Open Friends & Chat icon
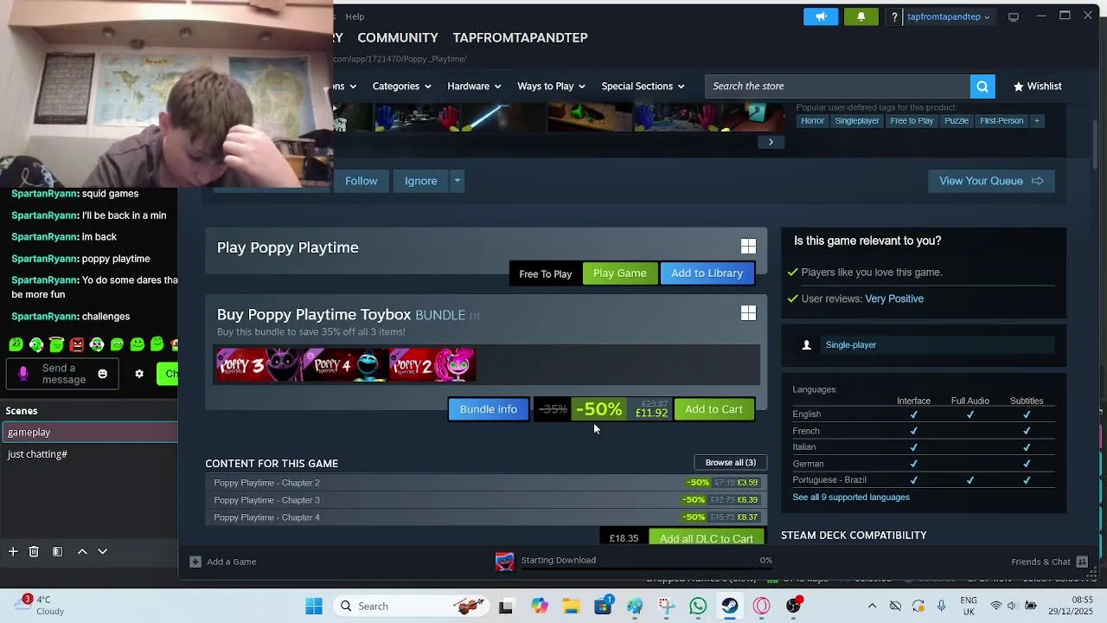Screen dimensions: 1107x623 [1082, 562]
